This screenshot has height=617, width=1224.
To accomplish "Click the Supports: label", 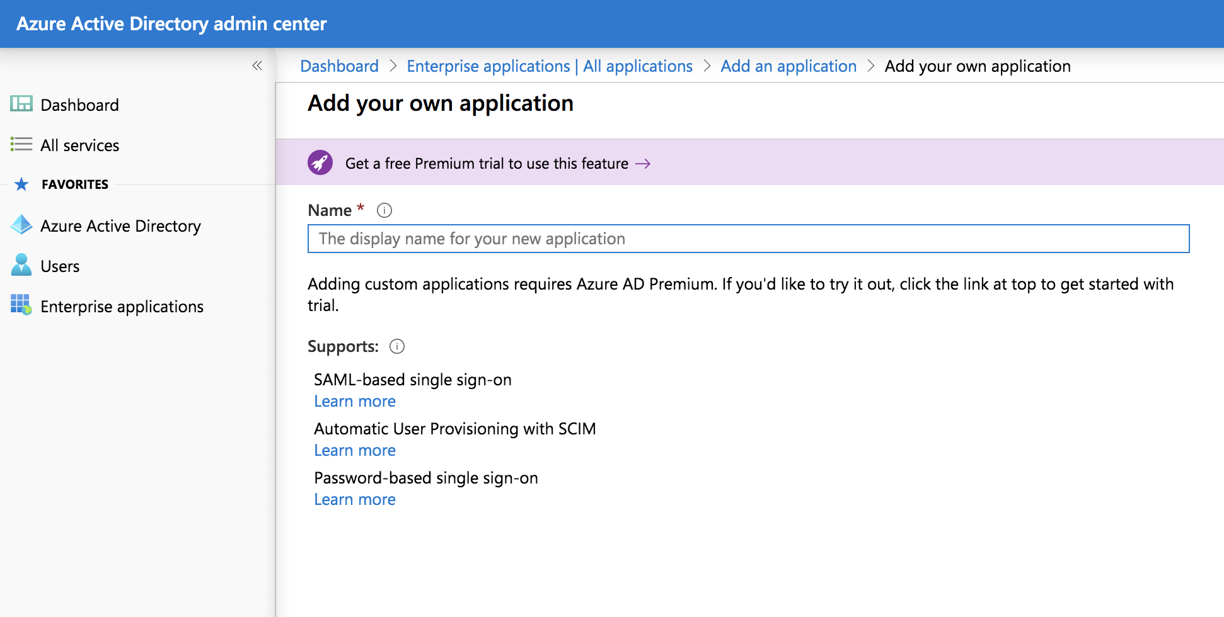I will coord(343,346).
